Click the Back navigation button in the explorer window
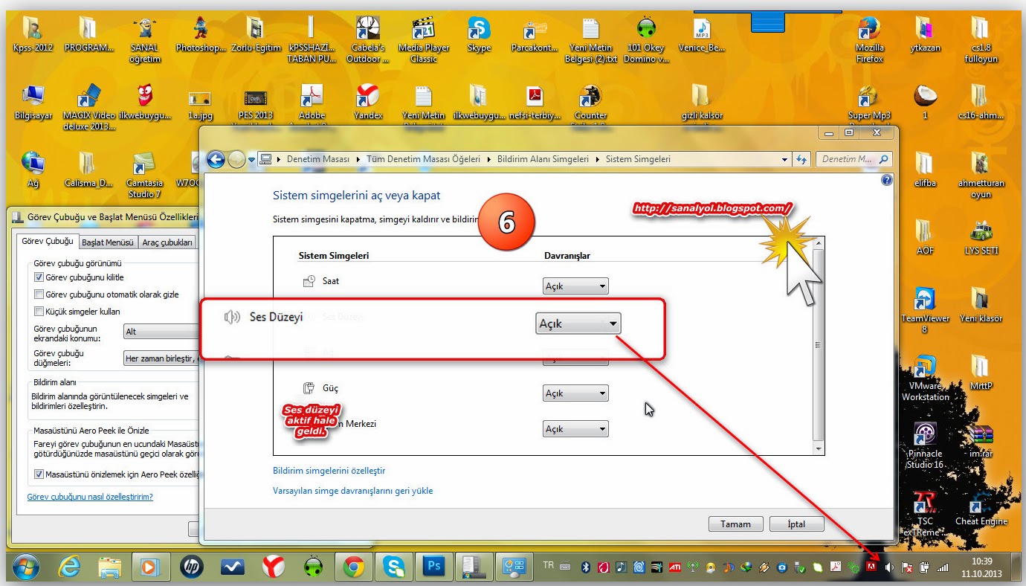The image size is (1026, 586). [216, 159]
